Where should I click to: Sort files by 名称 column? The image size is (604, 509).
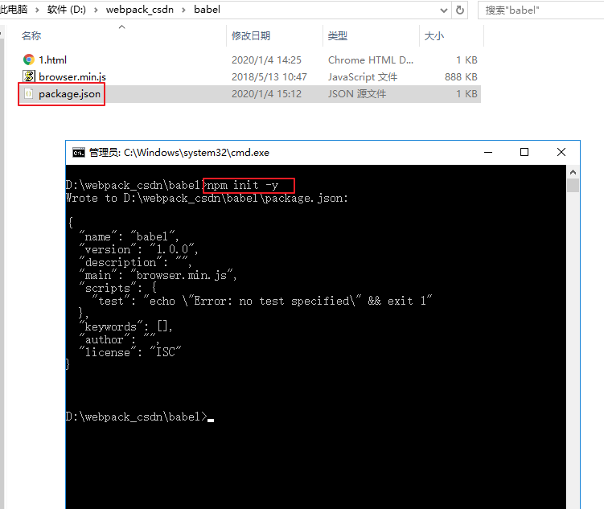tap(31, 36)
